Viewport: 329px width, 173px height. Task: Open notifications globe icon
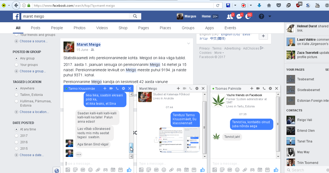[248, 16]
